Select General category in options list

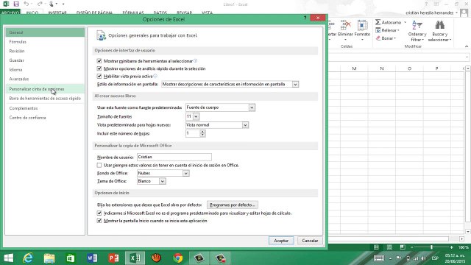45,32
